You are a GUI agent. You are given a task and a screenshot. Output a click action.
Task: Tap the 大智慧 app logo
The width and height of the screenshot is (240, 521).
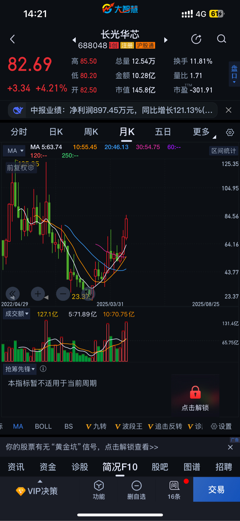pos(120,8)
